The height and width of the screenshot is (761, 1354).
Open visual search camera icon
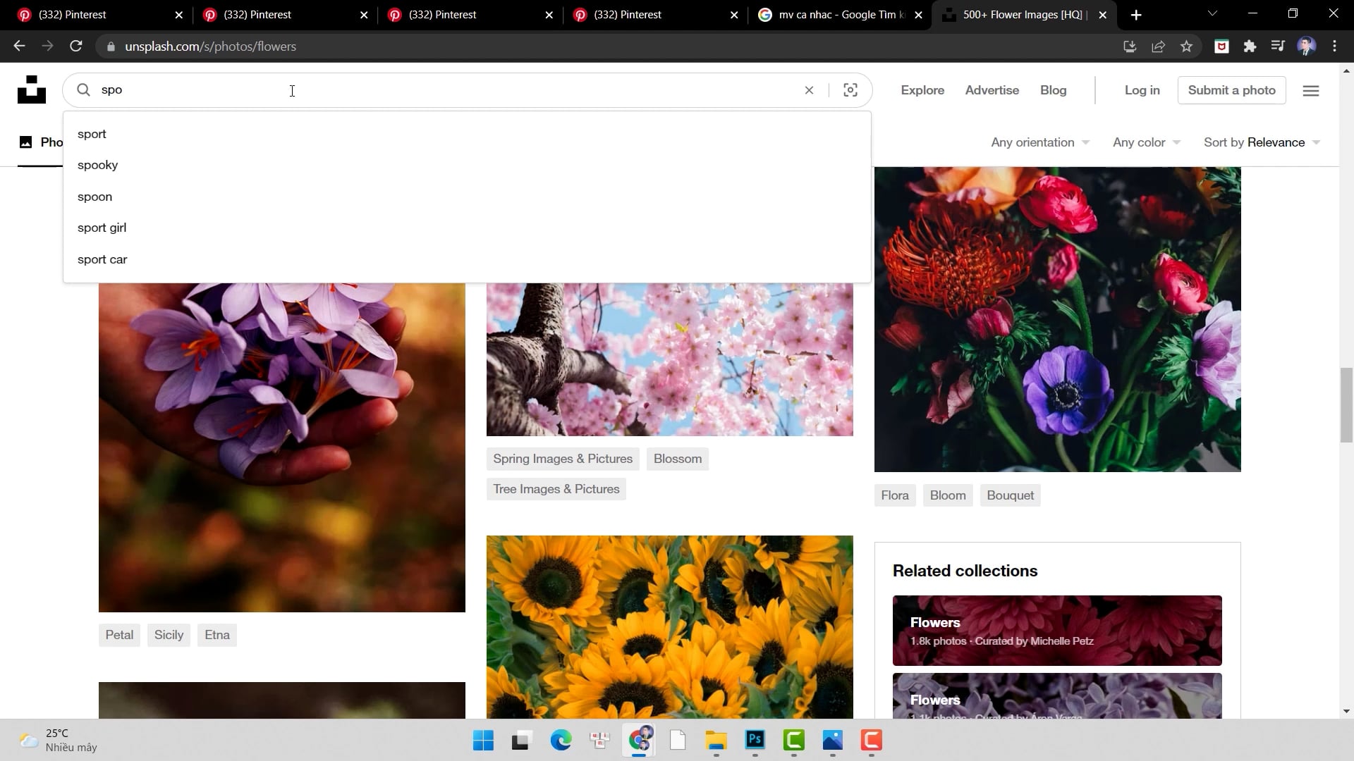click(x=850, y=90)
